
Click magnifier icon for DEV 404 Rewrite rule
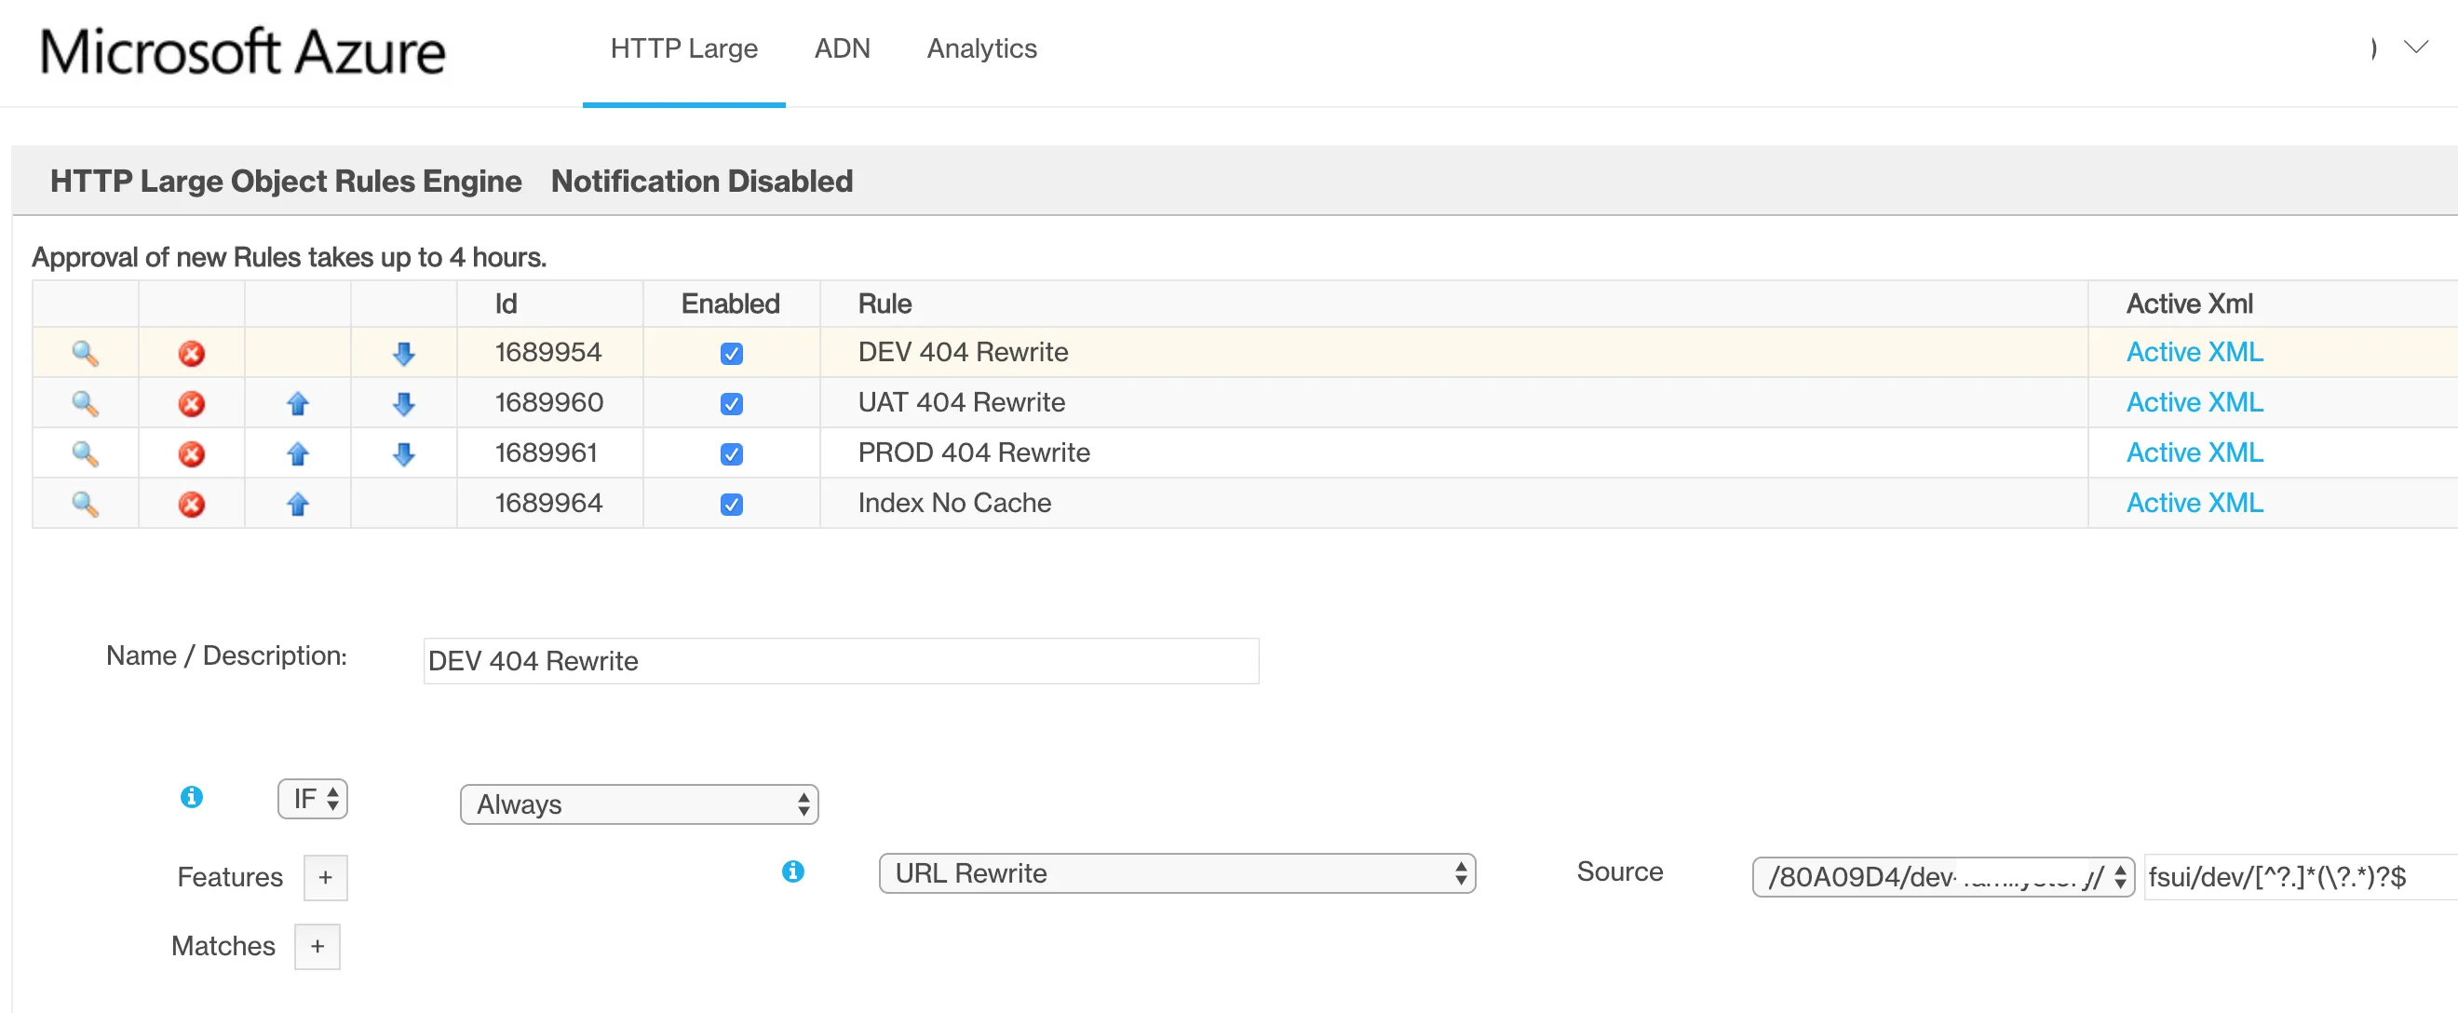click(x=85, y=353)
